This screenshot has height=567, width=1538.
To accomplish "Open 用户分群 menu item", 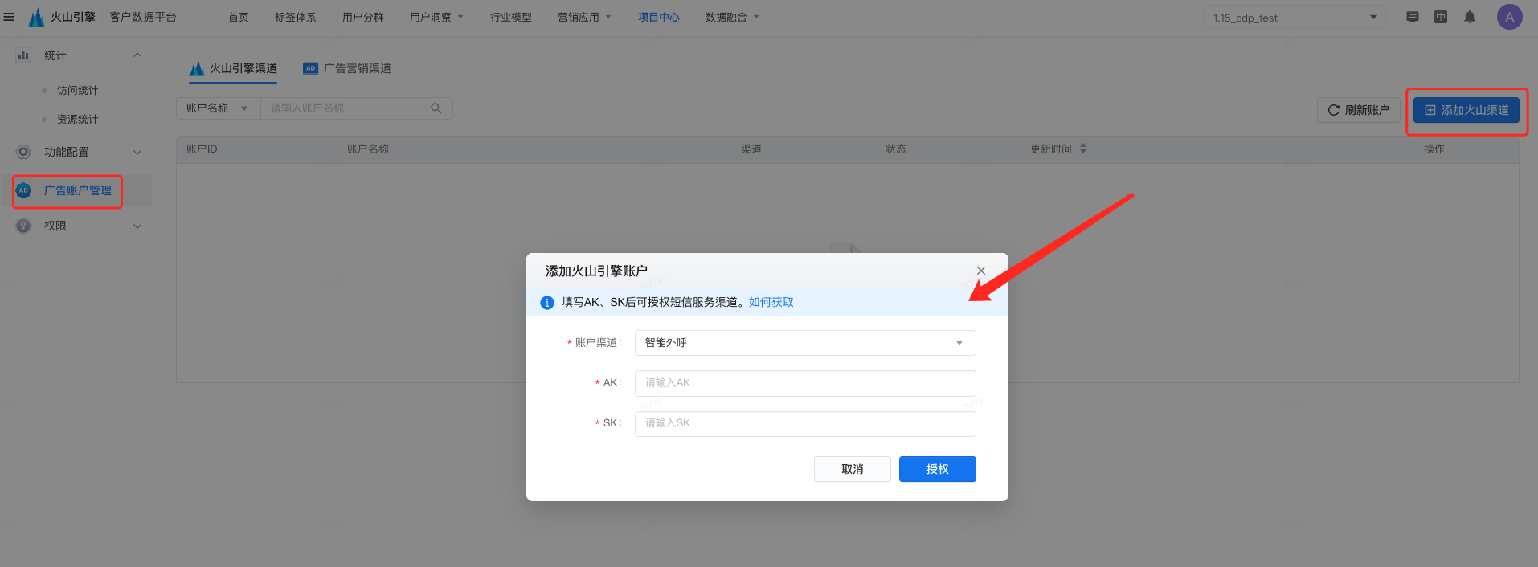I will pyautogui.click(x=363, y=17).
